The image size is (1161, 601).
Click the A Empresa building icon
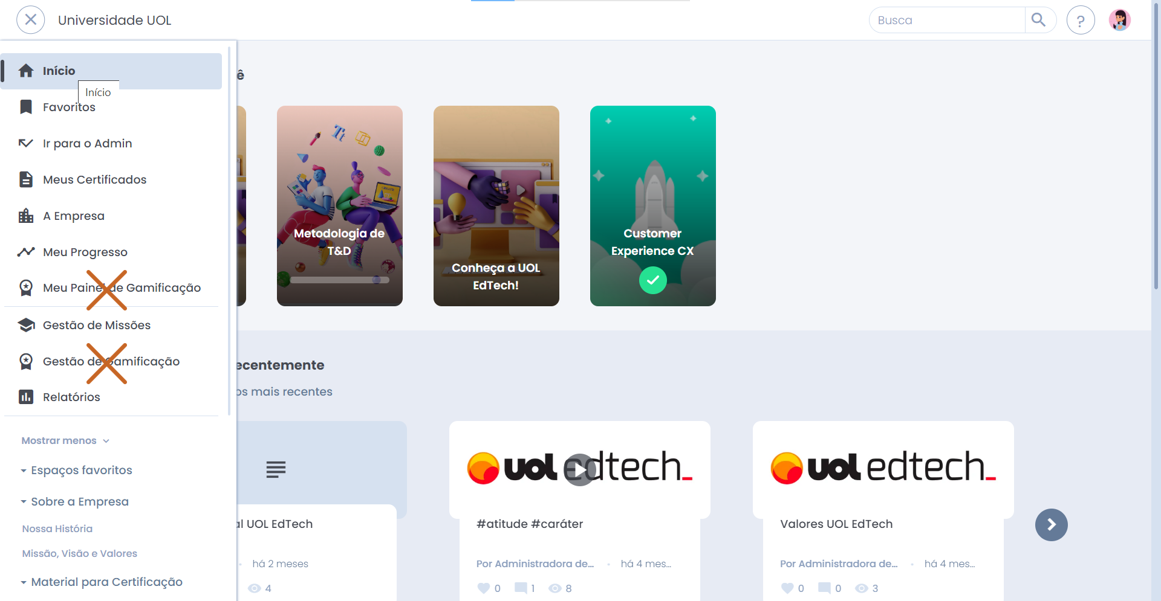pyautogui.click(x=26, y=216)
